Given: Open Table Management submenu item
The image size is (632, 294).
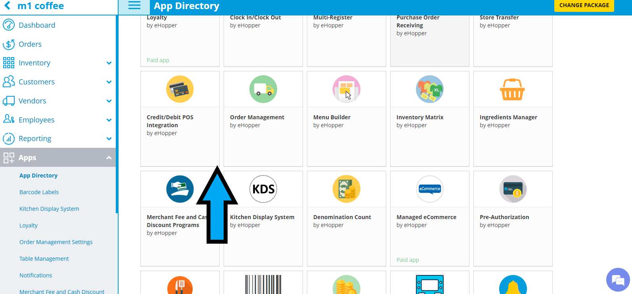Looking at the screenshot, I should [x=44, y=259].
